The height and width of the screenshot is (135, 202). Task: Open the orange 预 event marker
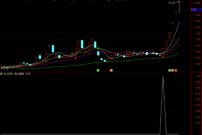(111, 70)
